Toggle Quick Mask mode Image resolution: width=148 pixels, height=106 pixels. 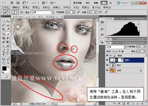6,76
